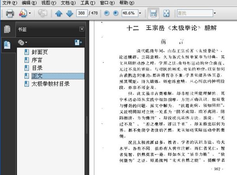Go to next page with down arrow
Viewport: 237px width, 175px height.
click(70, 13)
